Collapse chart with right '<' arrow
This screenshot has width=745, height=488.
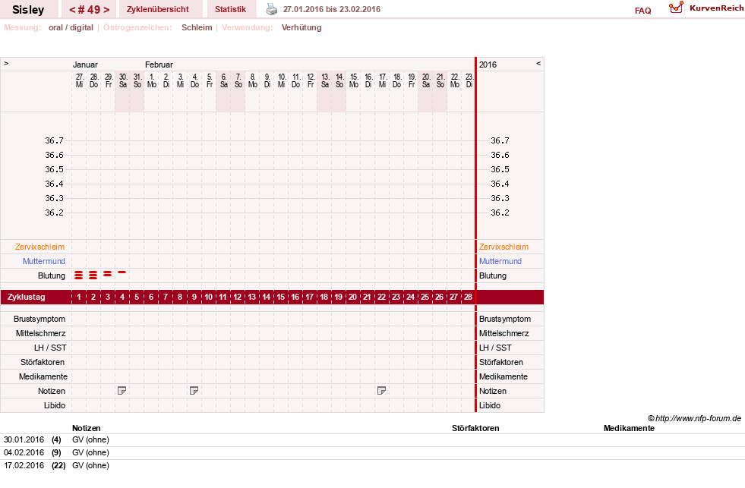pyautogui.click(x=538, y=63)
